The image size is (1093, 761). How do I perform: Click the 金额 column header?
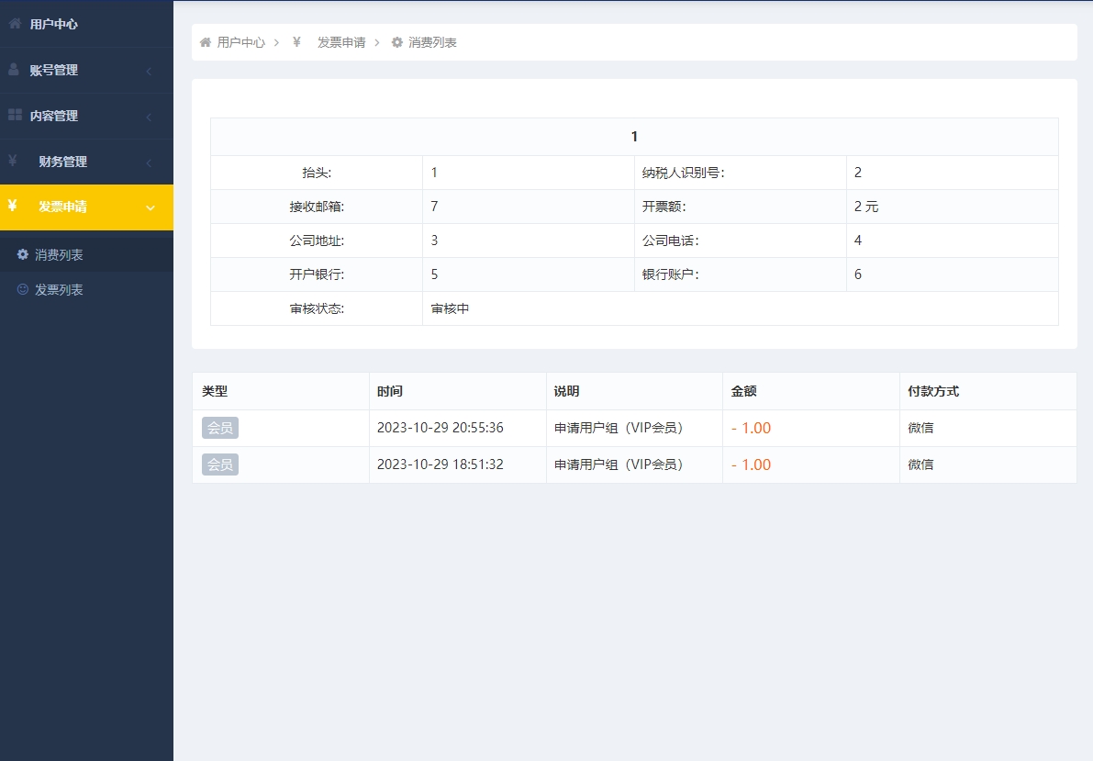743,391
